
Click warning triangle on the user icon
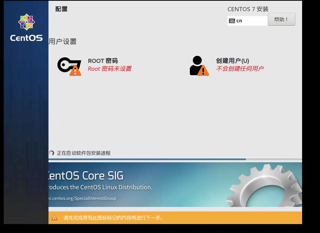[x=203, y=70]
